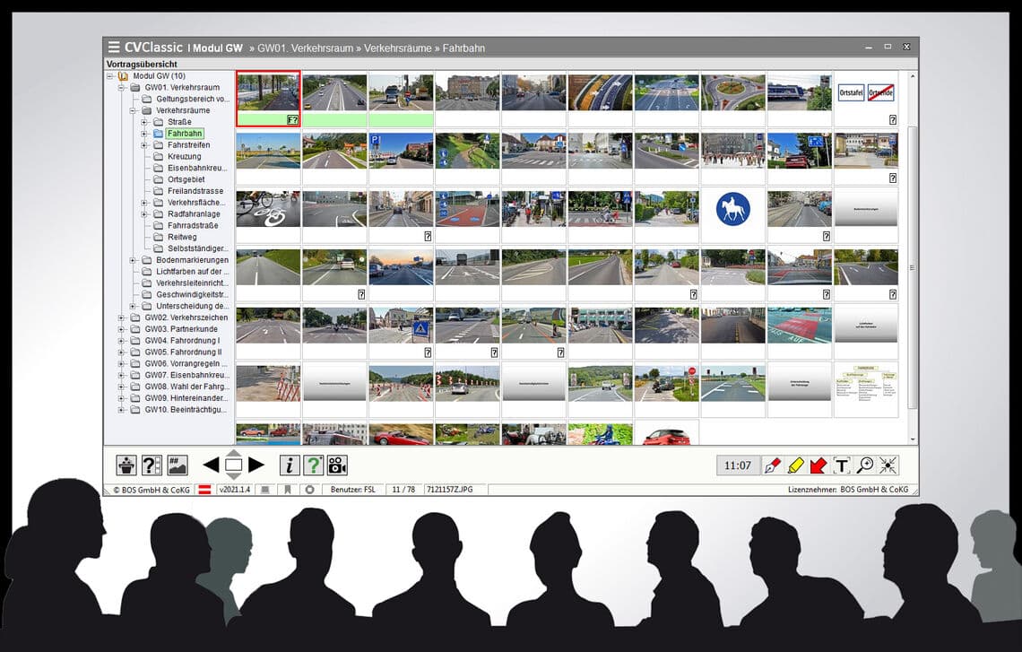Expand the Bodenmarkierungen folder node
The image size is (1022, 652).
pos(133,260)
